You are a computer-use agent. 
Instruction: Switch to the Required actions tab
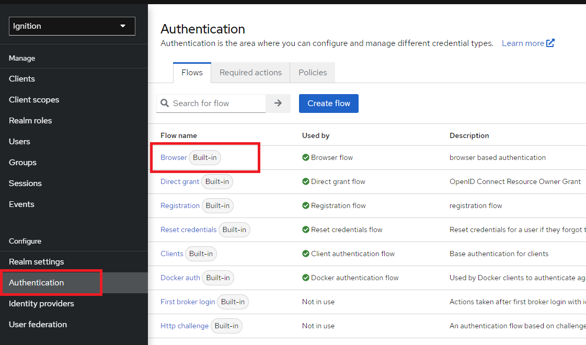(250, 73)
